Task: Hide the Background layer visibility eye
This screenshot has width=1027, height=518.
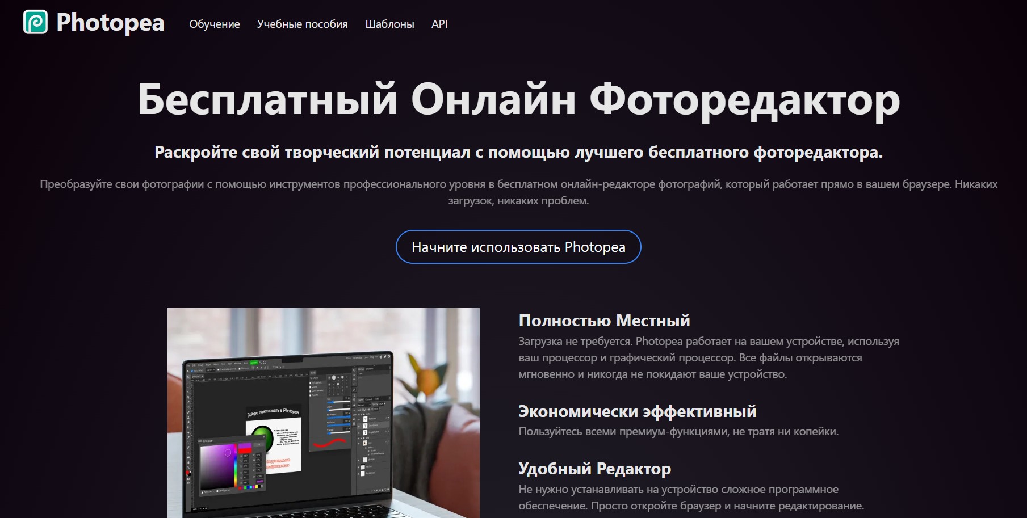Action: (x=359, y=473)
